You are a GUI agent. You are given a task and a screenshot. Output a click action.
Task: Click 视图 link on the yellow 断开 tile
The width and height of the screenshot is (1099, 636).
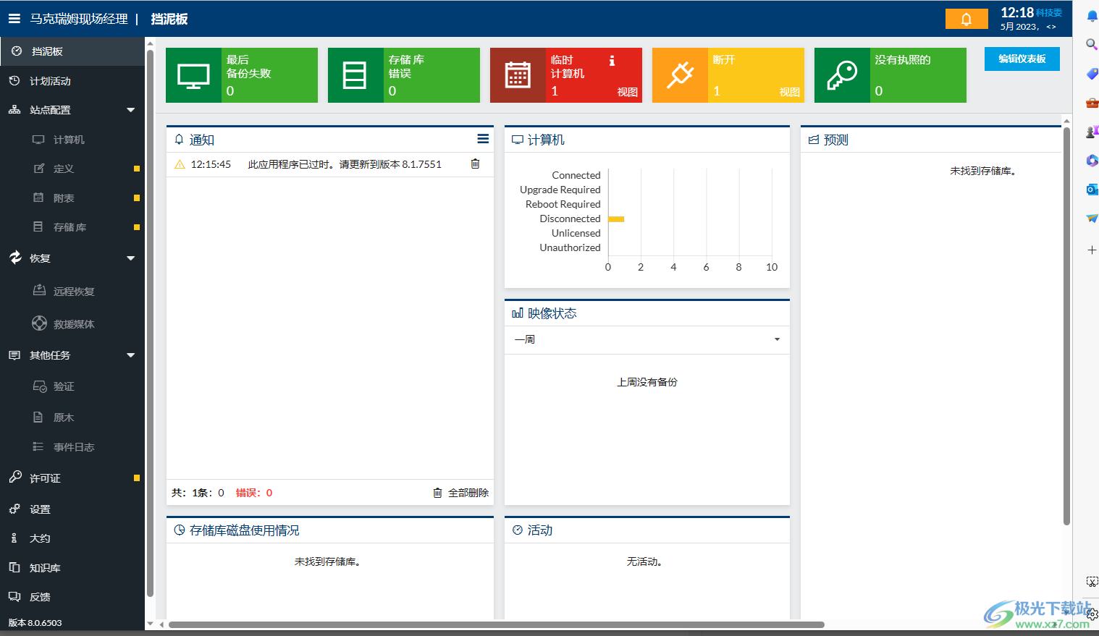tap(790, 92)
